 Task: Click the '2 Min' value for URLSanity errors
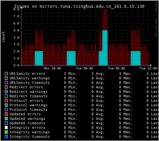[x=70, y=74]
